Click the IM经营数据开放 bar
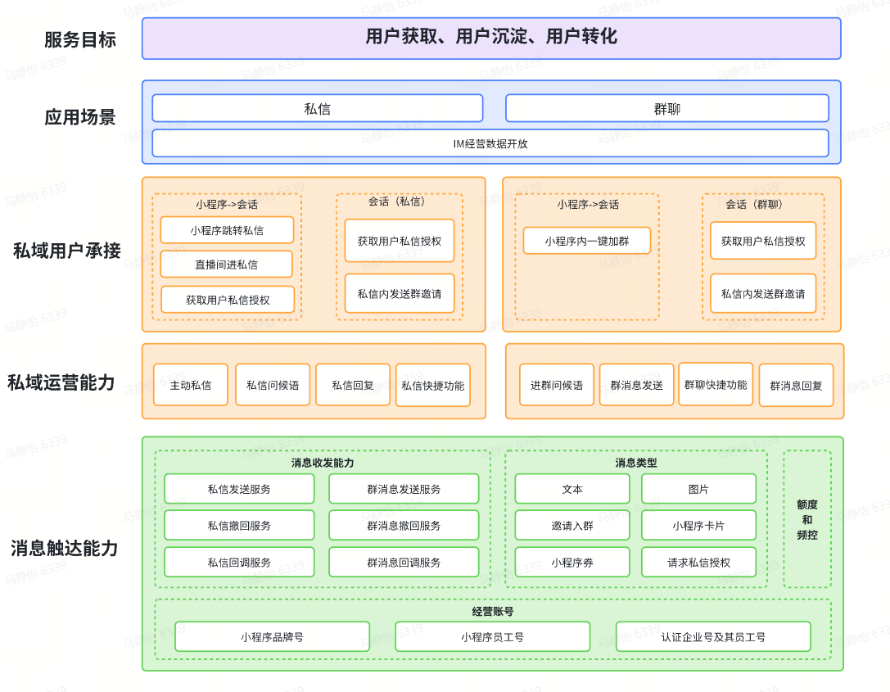Screen dimensions: 890x692 coord(490,143)
